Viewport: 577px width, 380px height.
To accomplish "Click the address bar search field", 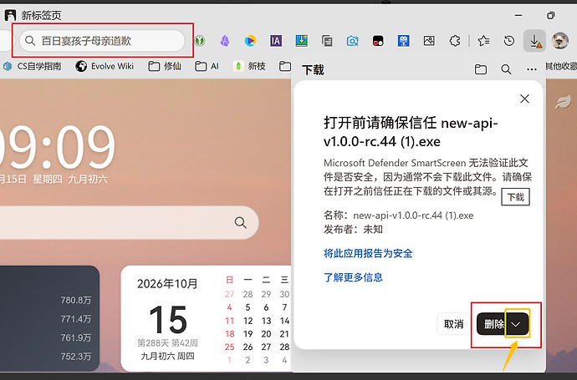I will [x=102, y=41].
